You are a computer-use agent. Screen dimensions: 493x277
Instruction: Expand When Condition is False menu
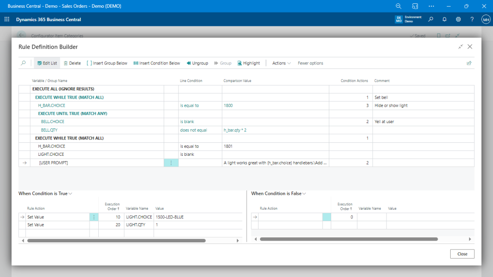[279, 193]
